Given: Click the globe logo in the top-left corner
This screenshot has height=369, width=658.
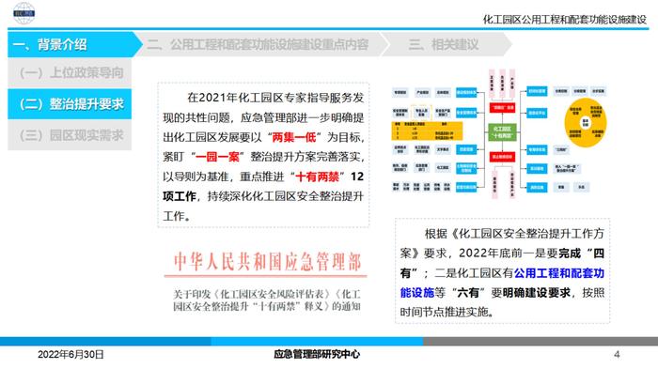Looking at the screenshot, I should coord(23,13).
